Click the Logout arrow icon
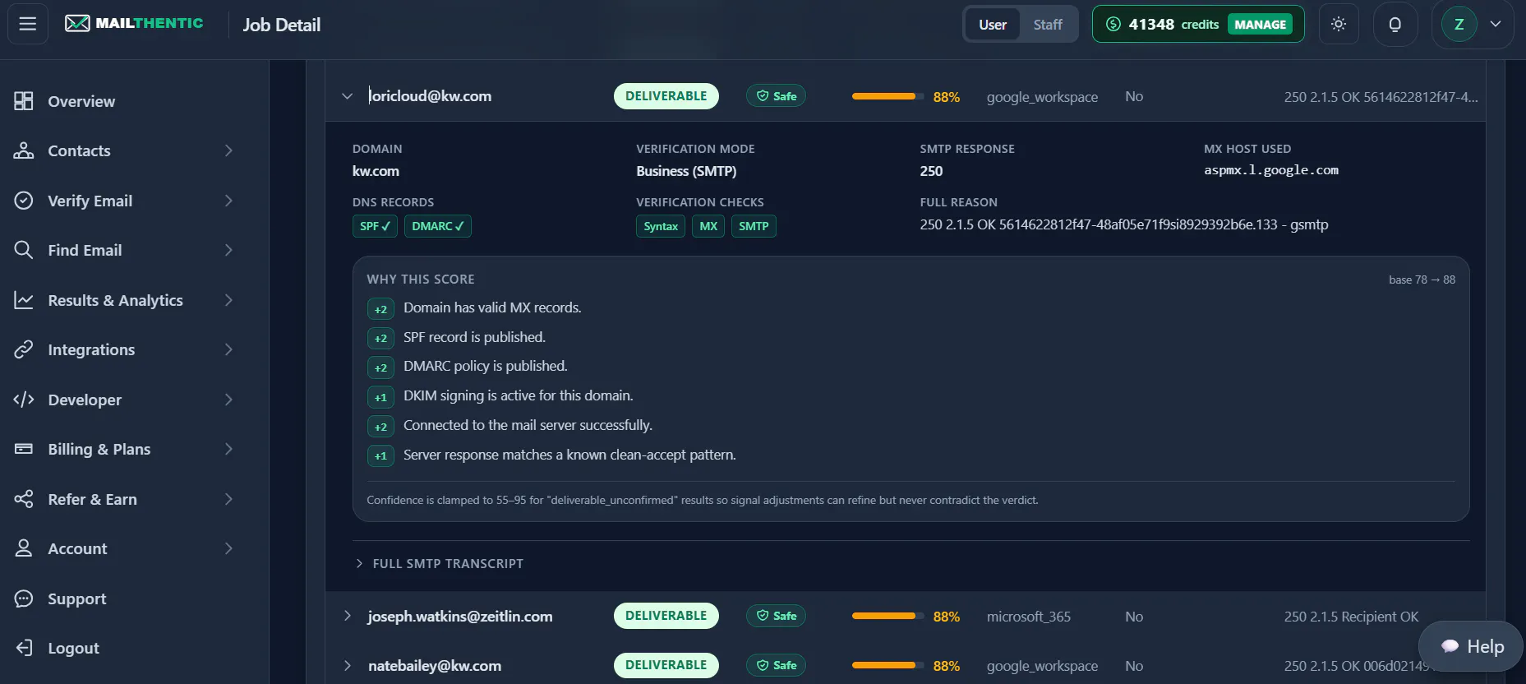Screen dimensions: 1526x684 (x=24, y=648)
